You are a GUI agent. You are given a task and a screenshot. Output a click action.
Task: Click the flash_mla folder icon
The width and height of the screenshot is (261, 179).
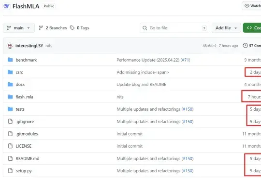point(10,97)
